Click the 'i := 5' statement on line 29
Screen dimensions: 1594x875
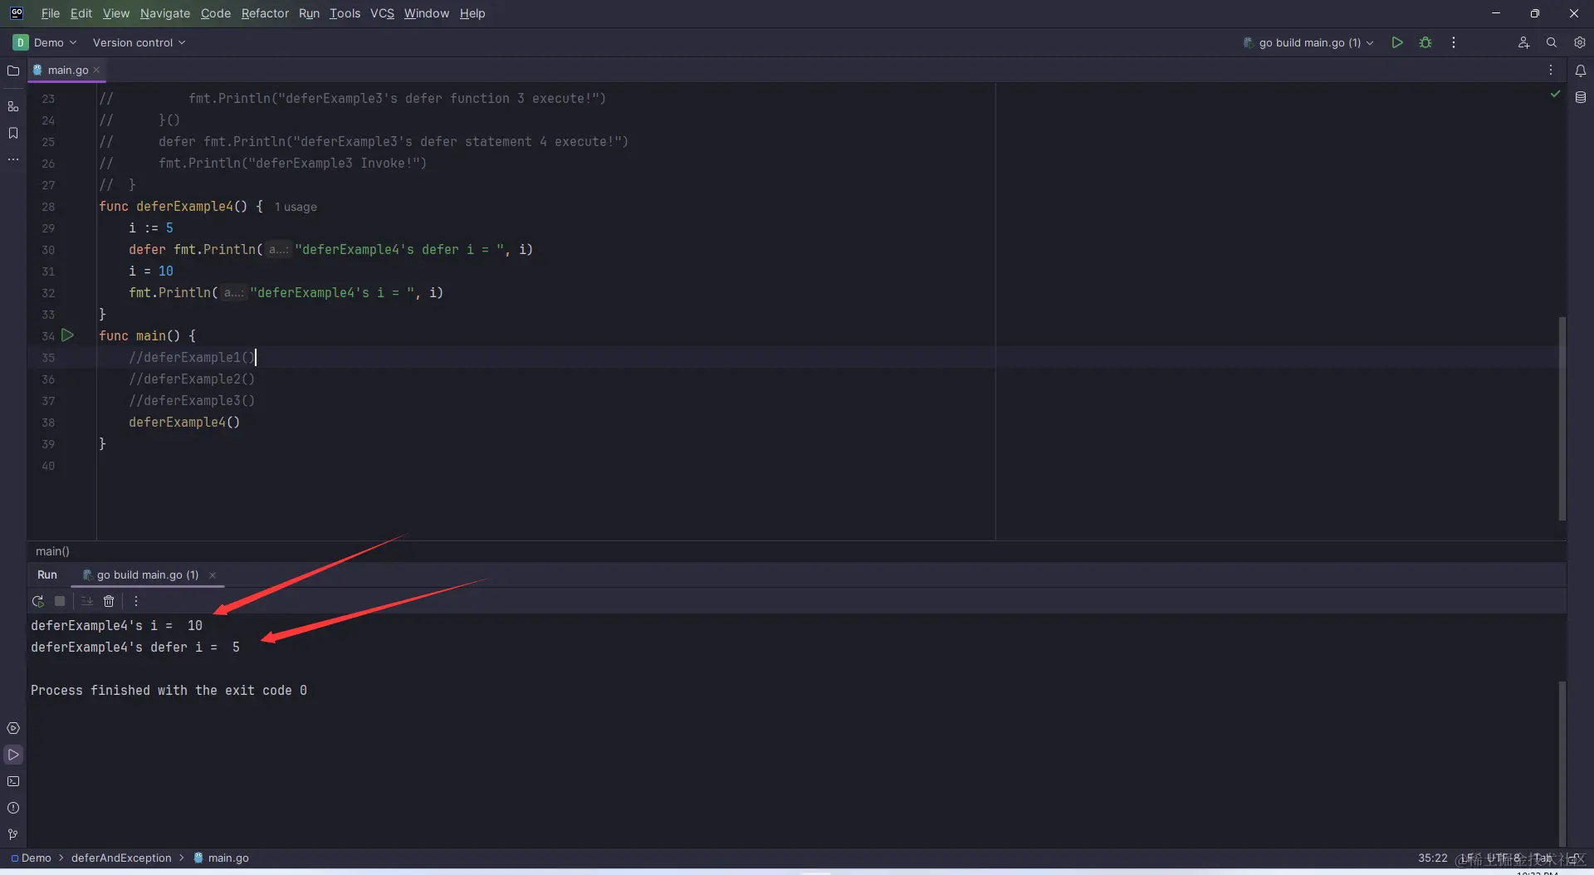click(x=151, y=227)
